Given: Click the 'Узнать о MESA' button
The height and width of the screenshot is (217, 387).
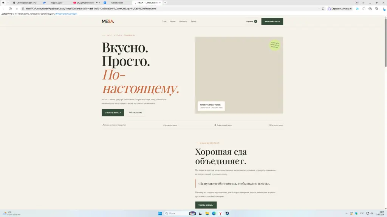Looking at the screenshot, I should [x=206, y=205].
